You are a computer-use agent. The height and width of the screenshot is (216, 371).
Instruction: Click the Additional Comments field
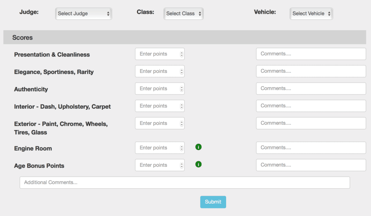coord(185,182)
